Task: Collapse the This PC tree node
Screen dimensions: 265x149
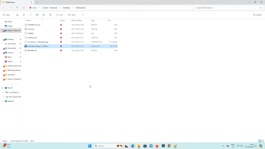Action: pyautogui.click(x=2, y=88)
